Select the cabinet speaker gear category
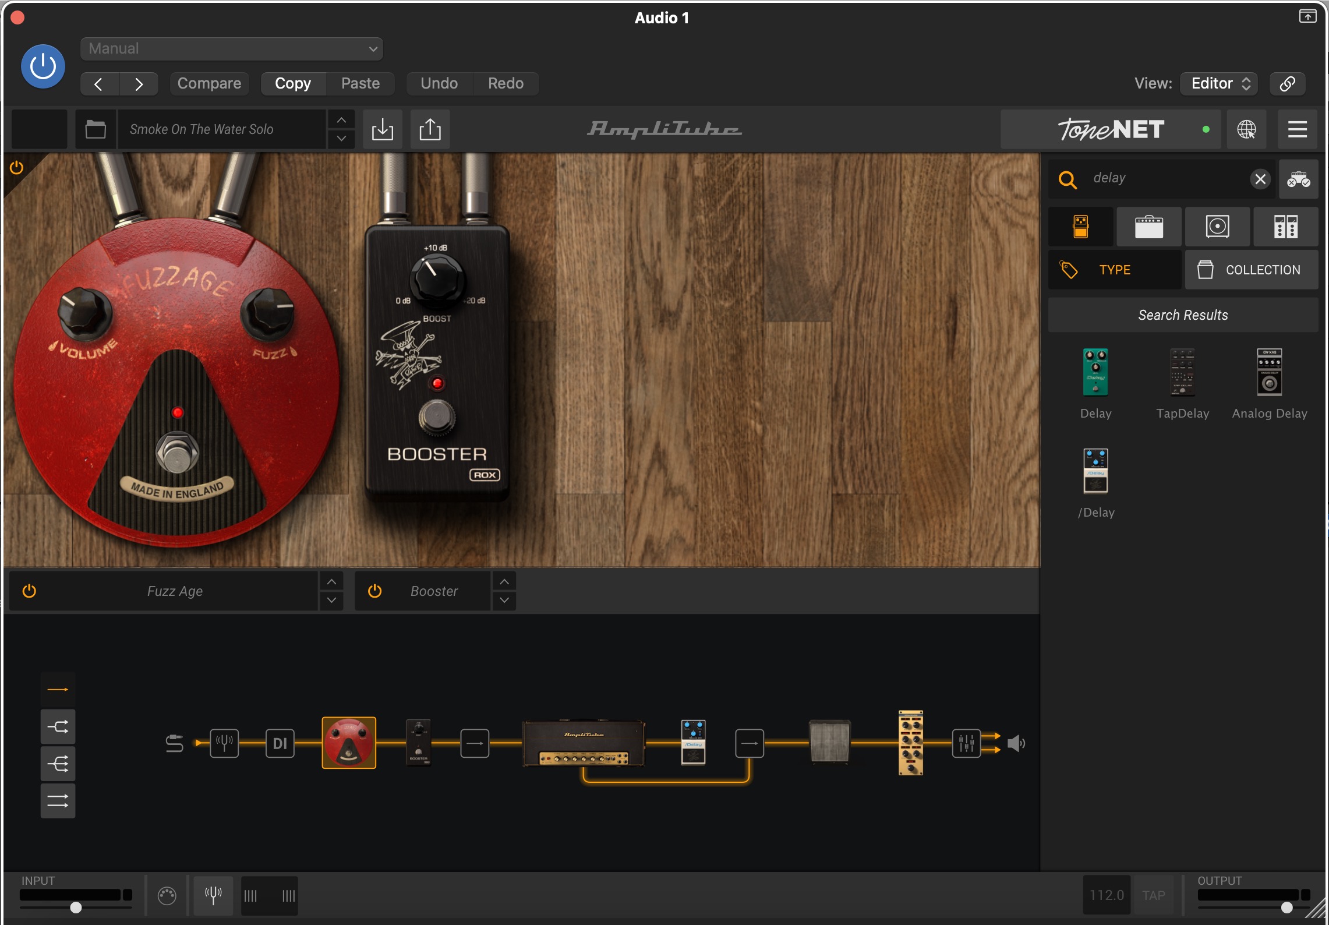 pyautogui.click(x=1217, y=227)
